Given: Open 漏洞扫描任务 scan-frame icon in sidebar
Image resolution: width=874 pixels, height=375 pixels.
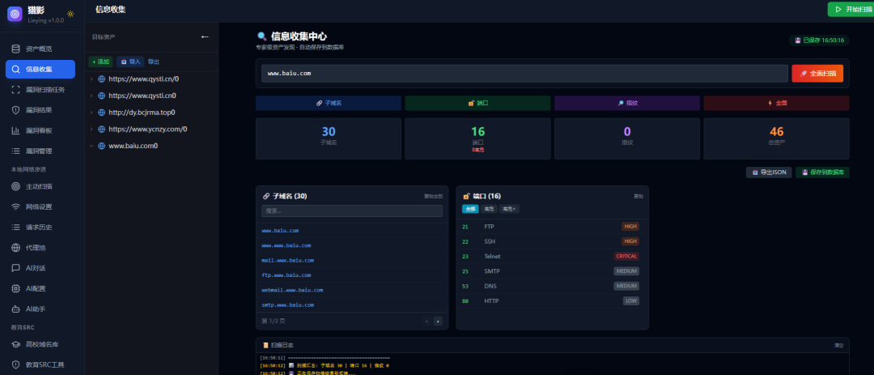Looking at the screenshot, I should tap(15, 90).
